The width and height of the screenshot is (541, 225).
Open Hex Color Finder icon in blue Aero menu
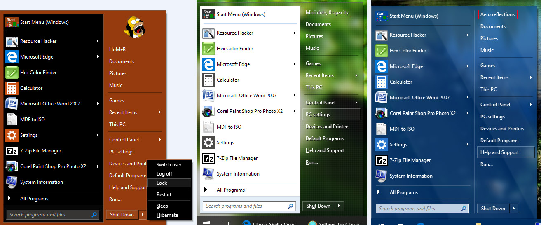[x=382, y=51]
